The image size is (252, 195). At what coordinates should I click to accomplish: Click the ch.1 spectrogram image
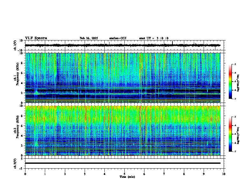[123, 78]
